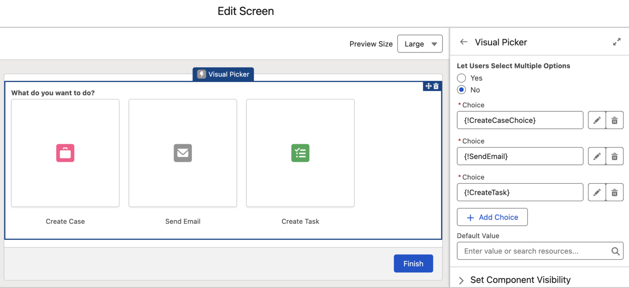Image resolution: width=629 pixels, height=288 pixels.
Task: Delete the {!CreateCaseChoice} choice using the trash icon
Action: pyautogui.click(x=614, y=120)
